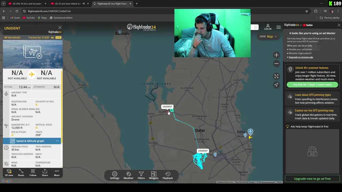342x192 pixels.
Task: Click Aircraft Category Drone value
Action: coord(15,119)
